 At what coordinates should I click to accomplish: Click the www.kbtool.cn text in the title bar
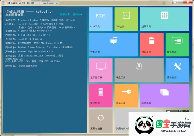50,3
